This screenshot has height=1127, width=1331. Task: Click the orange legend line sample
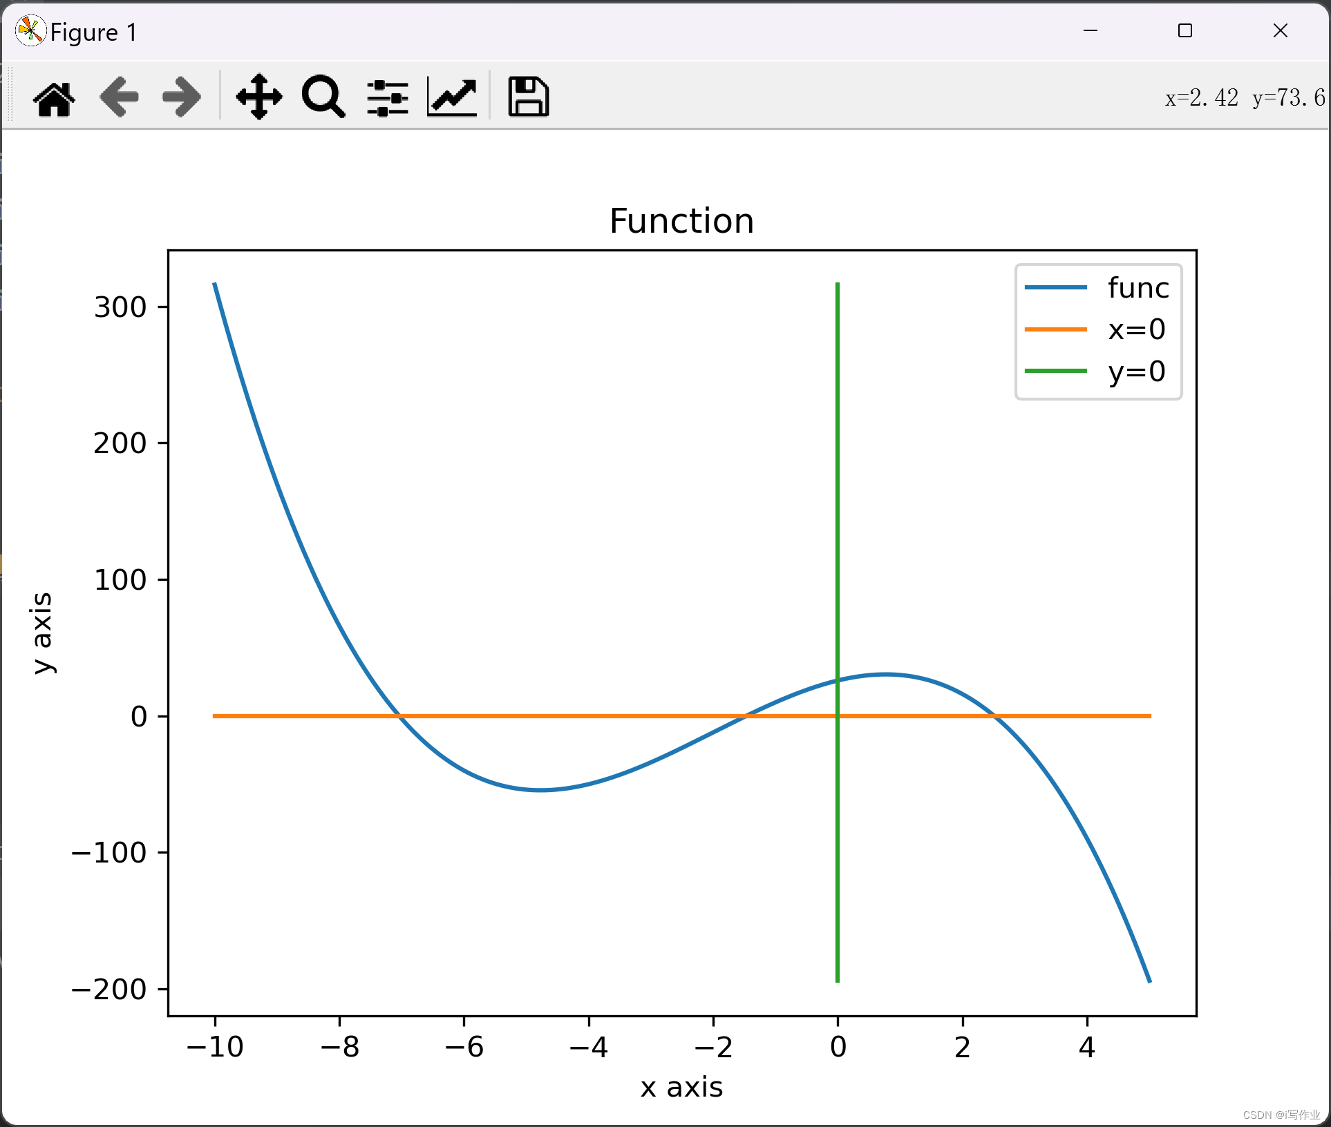click(x=1055, y=329)
